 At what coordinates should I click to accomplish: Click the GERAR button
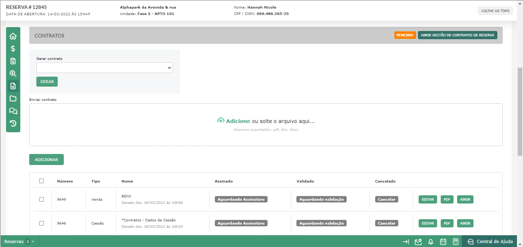coord(47,82)
